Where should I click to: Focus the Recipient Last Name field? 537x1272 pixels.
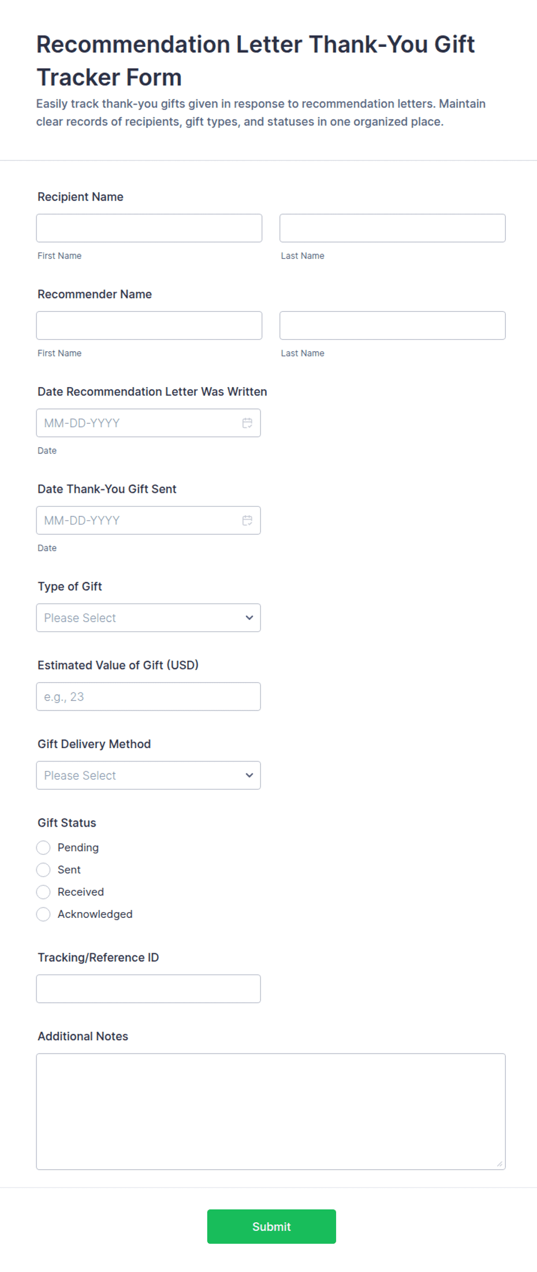[393, 228]
